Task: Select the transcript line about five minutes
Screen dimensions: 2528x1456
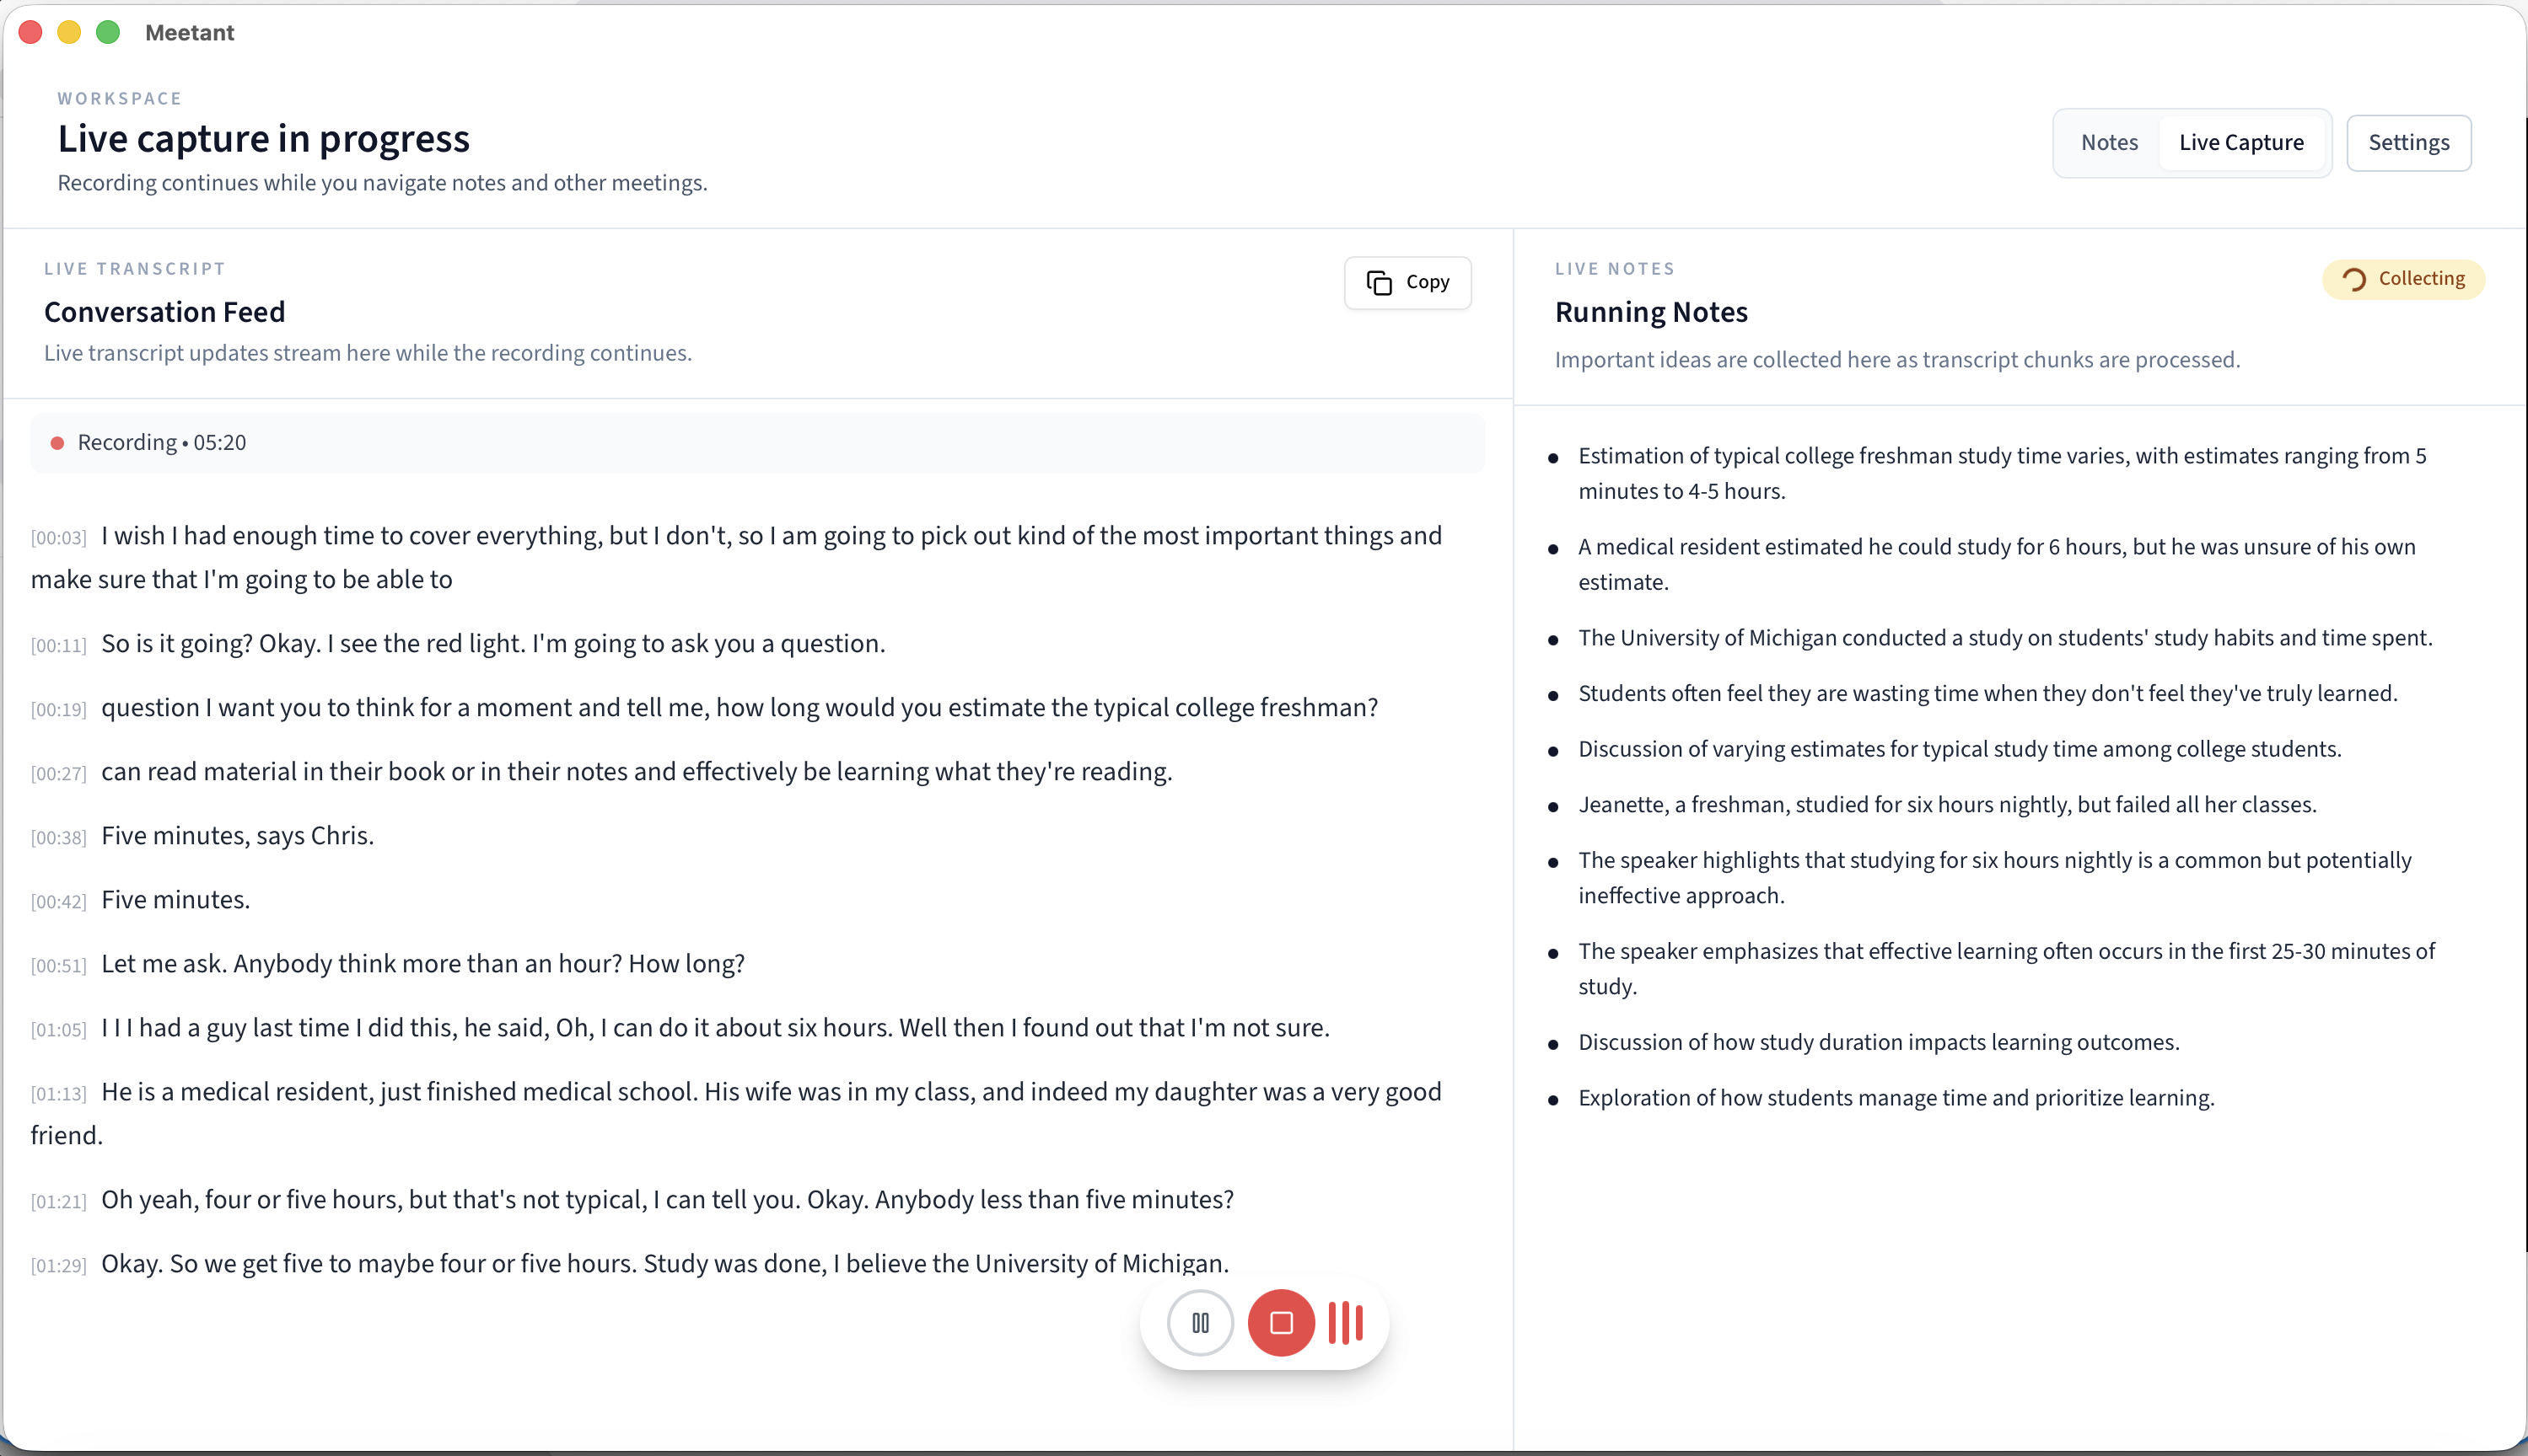Action: [x=175, y=899]
